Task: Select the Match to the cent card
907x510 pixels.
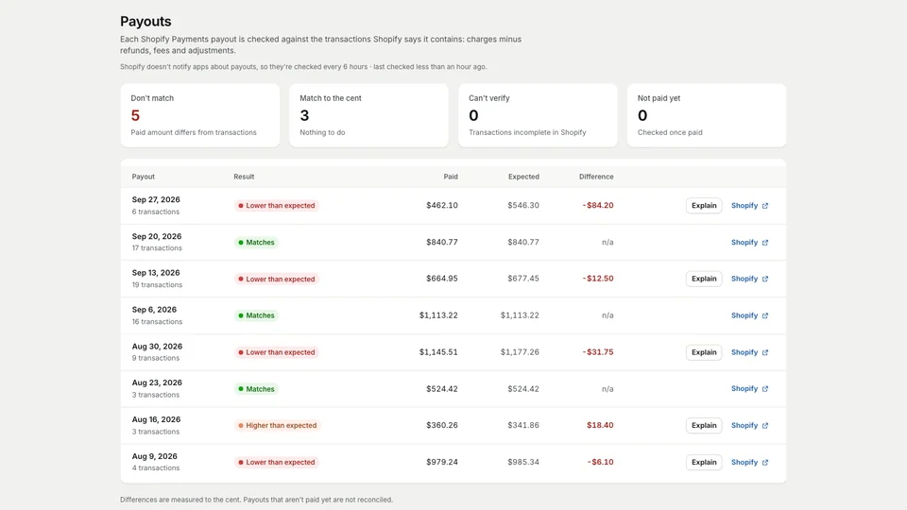Action: 369,115
